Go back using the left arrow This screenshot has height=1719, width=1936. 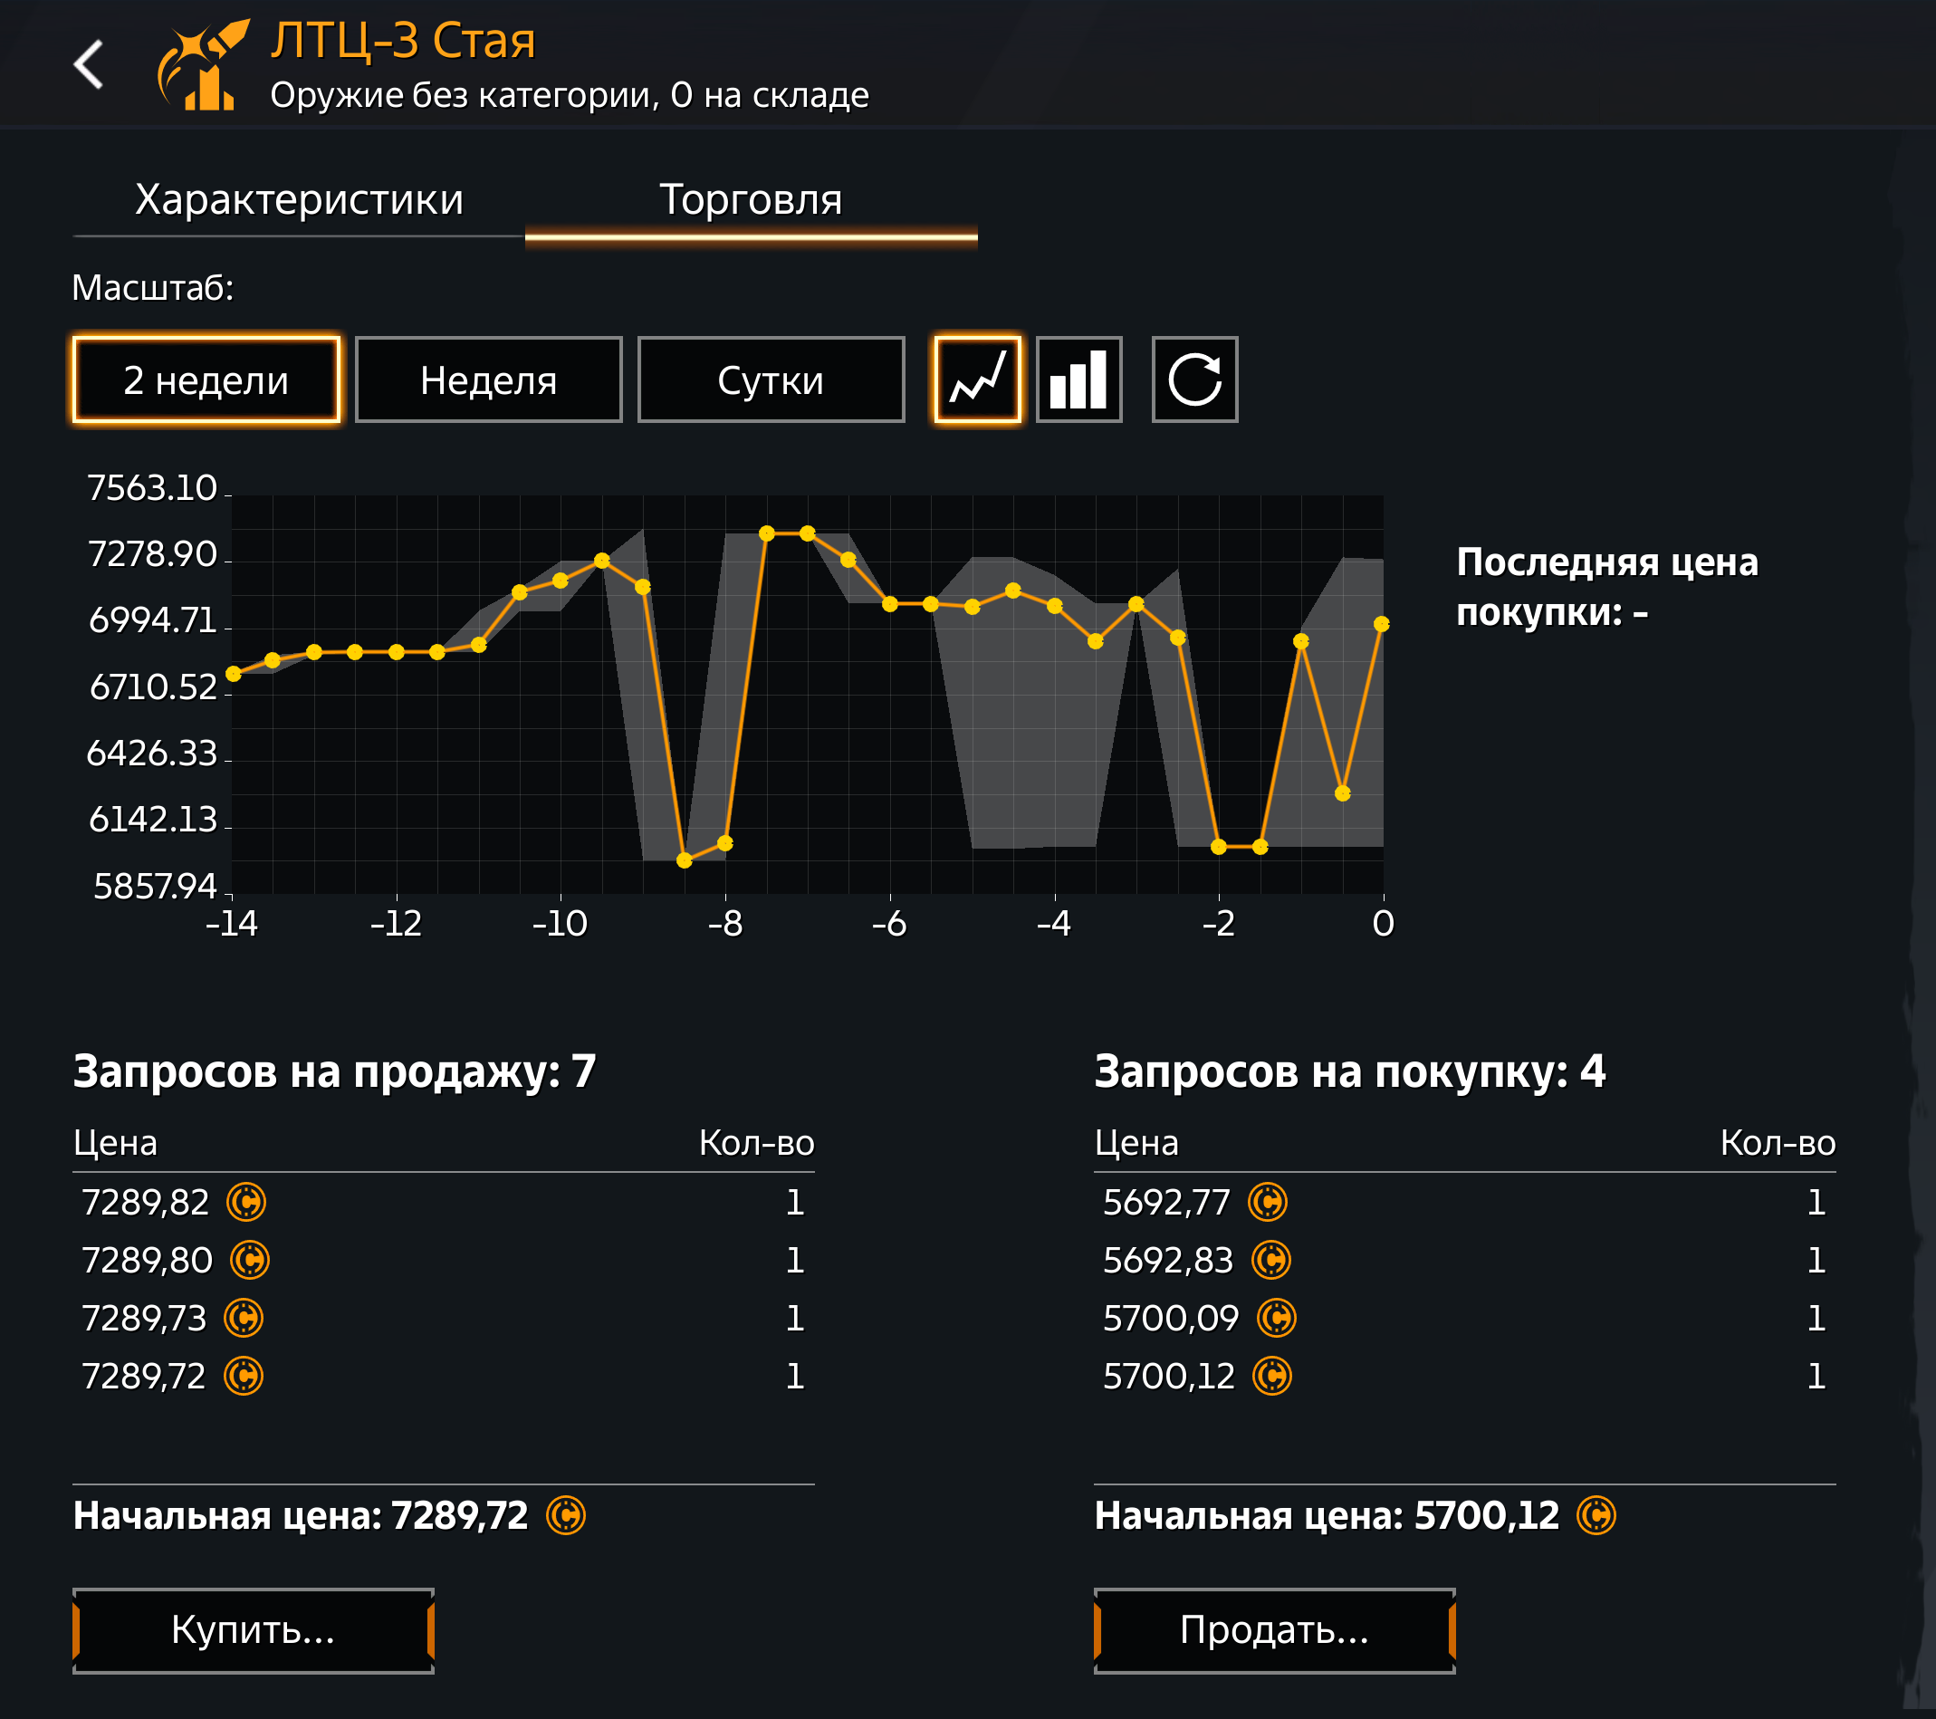tap(88, 64)
